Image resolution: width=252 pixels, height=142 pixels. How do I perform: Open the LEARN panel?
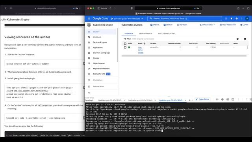[x=244, y=25]
